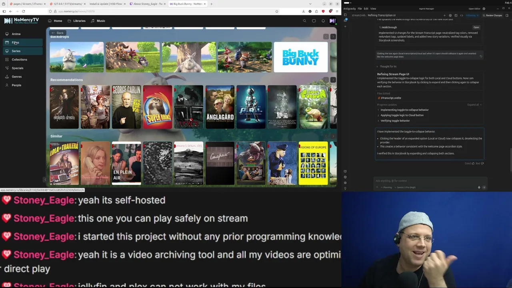
Task: Open Antigravity View menu
Action: (373, 8)
